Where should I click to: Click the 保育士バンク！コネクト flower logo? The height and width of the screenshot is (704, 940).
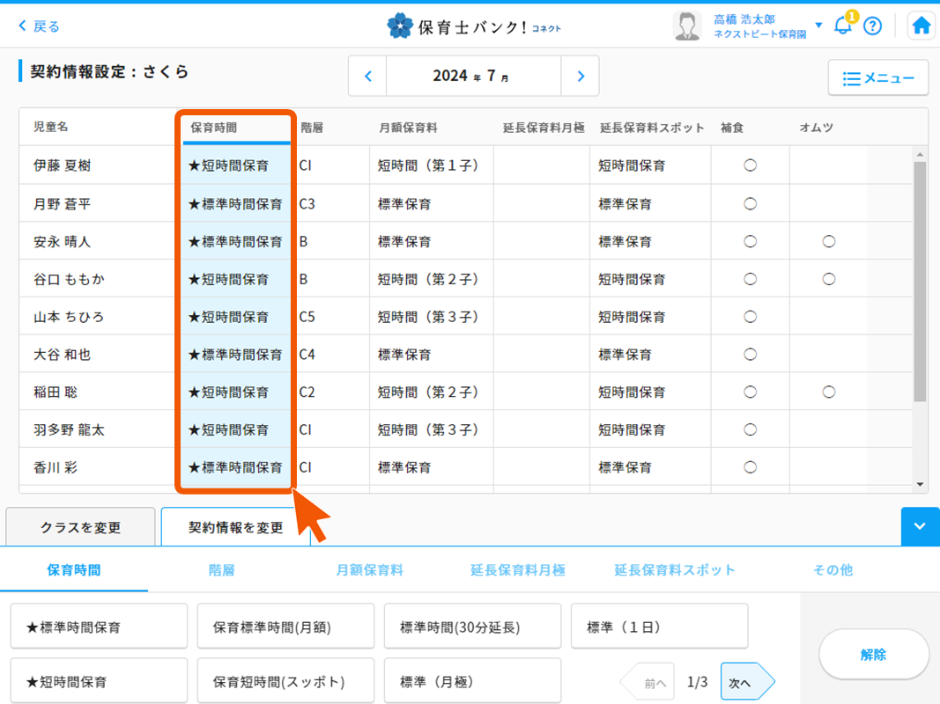click(x=402, y=25)
